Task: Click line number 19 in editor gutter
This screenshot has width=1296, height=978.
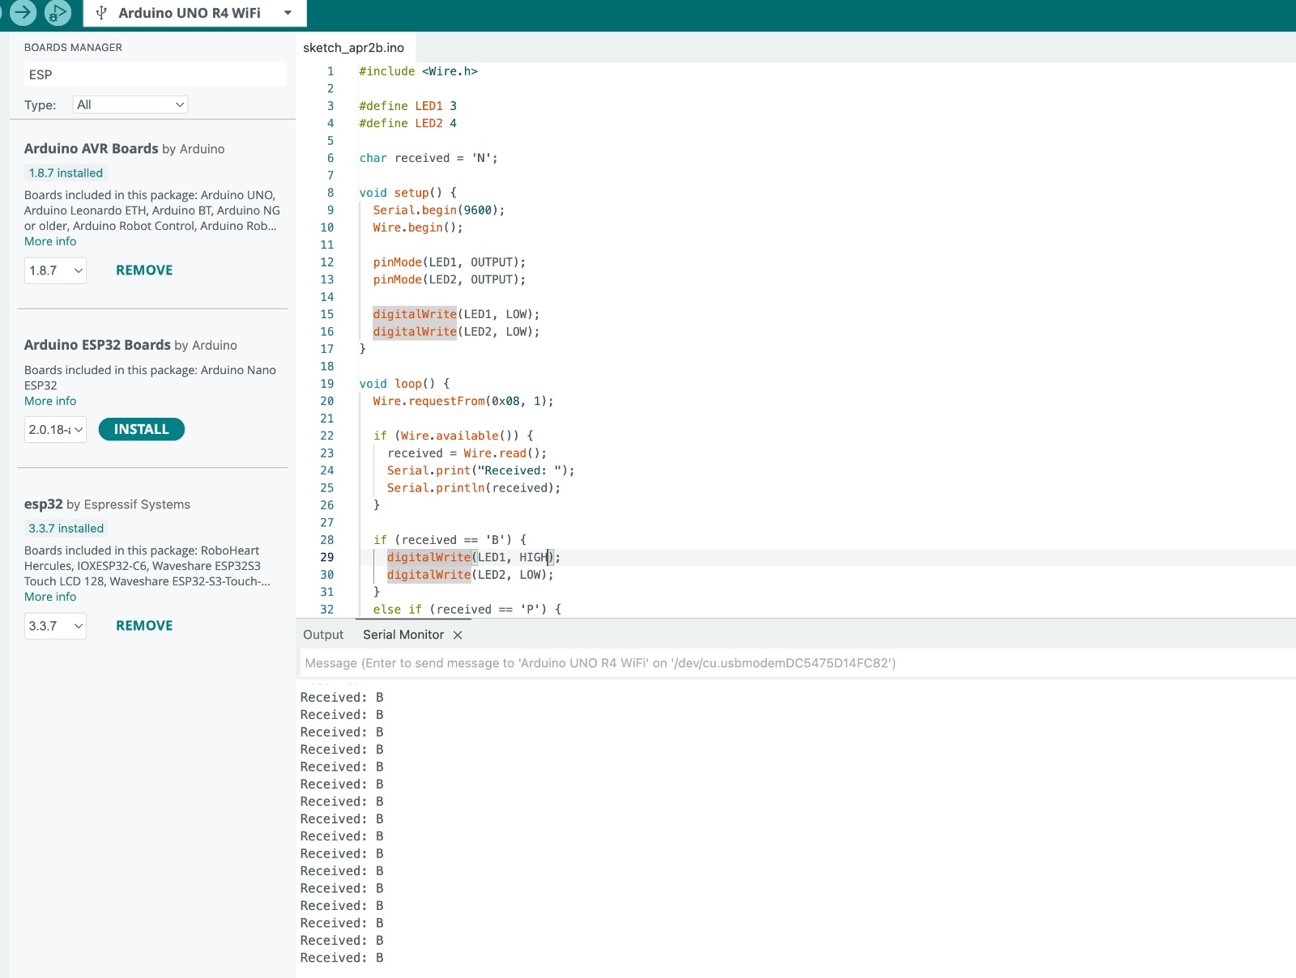Action: coord(327,384)
